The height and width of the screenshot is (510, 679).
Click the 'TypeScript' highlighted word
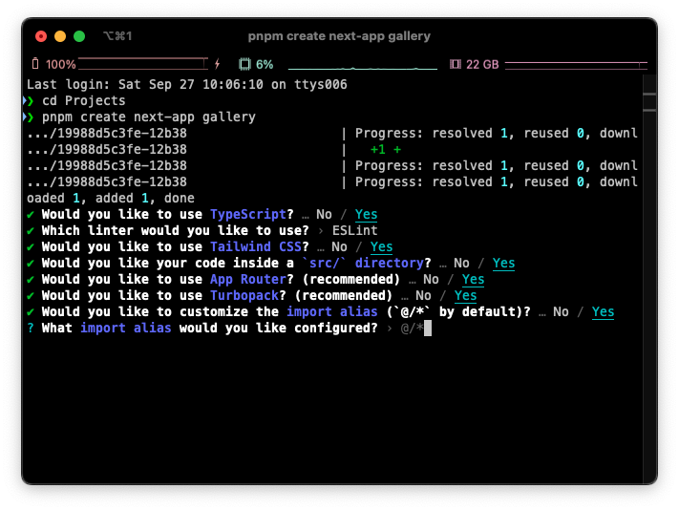point(248,214)
